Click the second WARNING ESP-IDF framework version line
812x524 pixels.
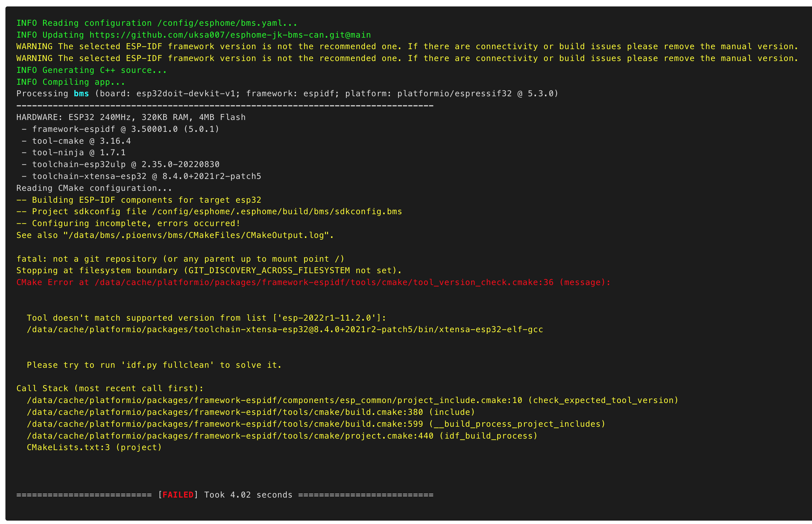click(408, 59)
